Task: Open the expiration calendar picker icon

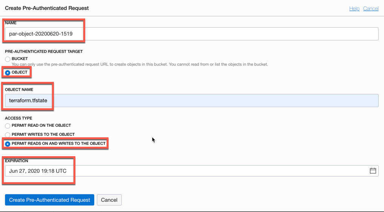Action: click(373, 171)
